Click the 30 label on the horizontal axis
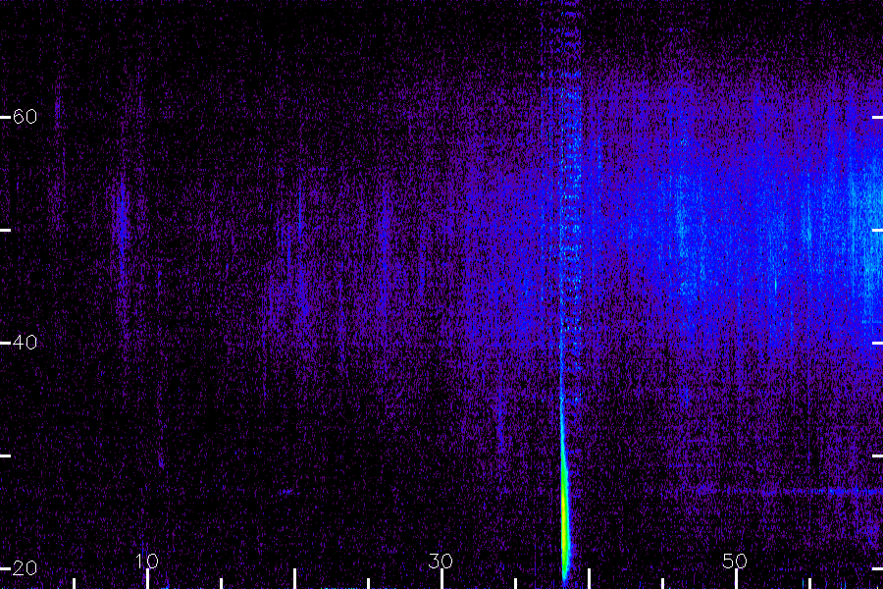Image resolution: width=883 pixels, height=589 pixels. (x=441, y=561)
